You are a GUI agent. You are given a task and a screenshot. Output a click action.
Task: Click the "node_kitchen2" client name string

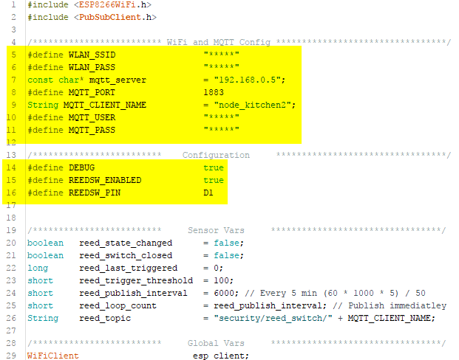click(252, 105)
